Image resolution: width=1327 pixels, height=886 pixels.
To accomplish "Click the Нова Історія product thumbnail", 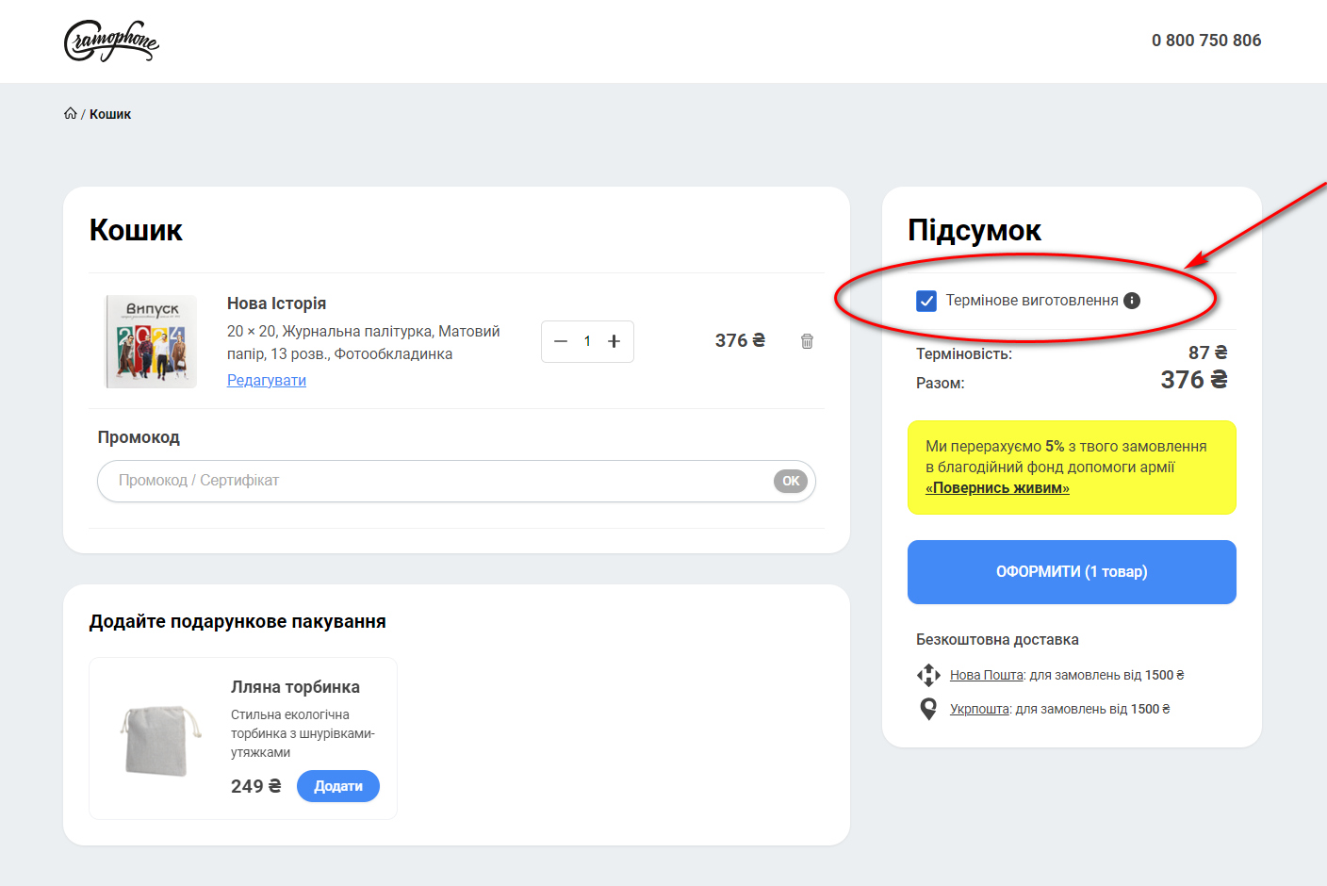I will (151, 341).
